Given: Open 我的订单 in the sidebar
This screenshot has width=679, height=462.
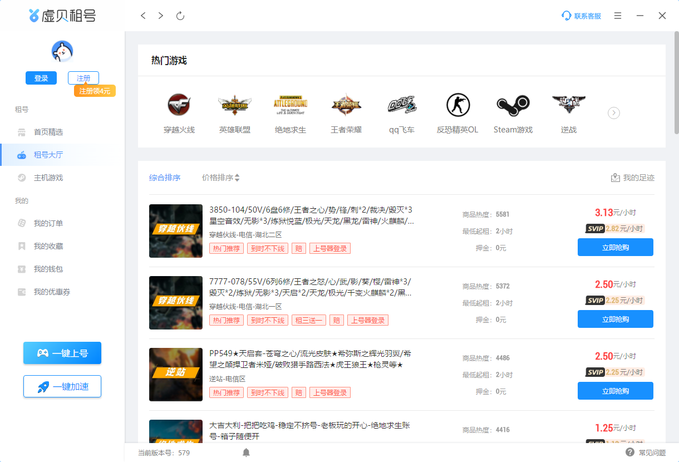Looking at the screenshot, I should coord(48,223).
